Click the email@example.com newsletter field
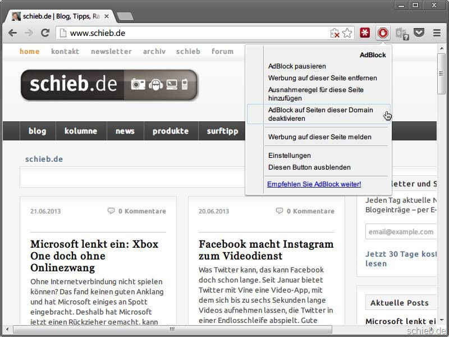This screenshot has height=337, width=449. (x=401, y=232)
